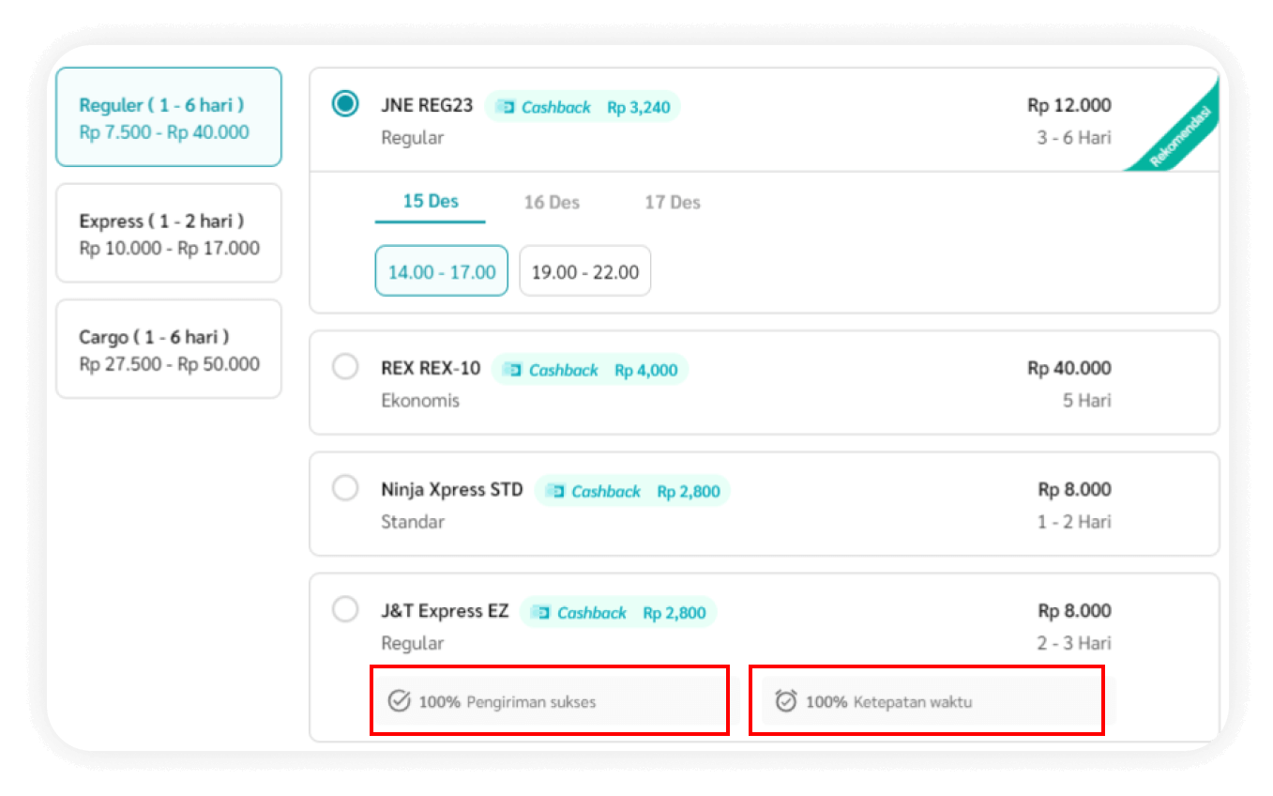Image resolution: width=1273 pixels, height=796 pixels.
Task: Select the REX REX-10 radio button
Action: [x=345, y=367]
